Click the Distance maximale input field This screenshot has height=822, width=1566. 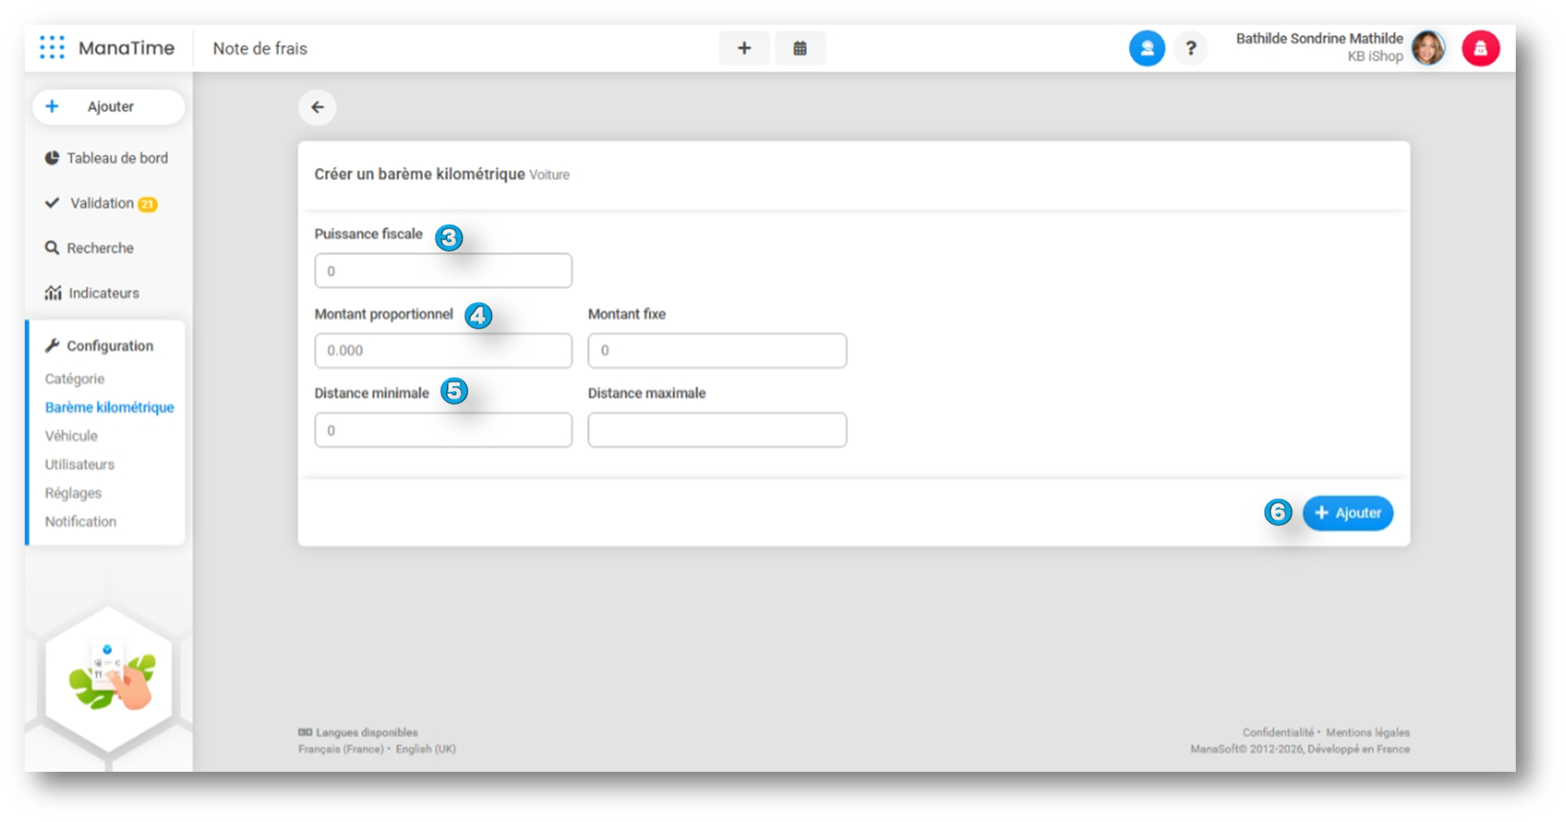716,430
